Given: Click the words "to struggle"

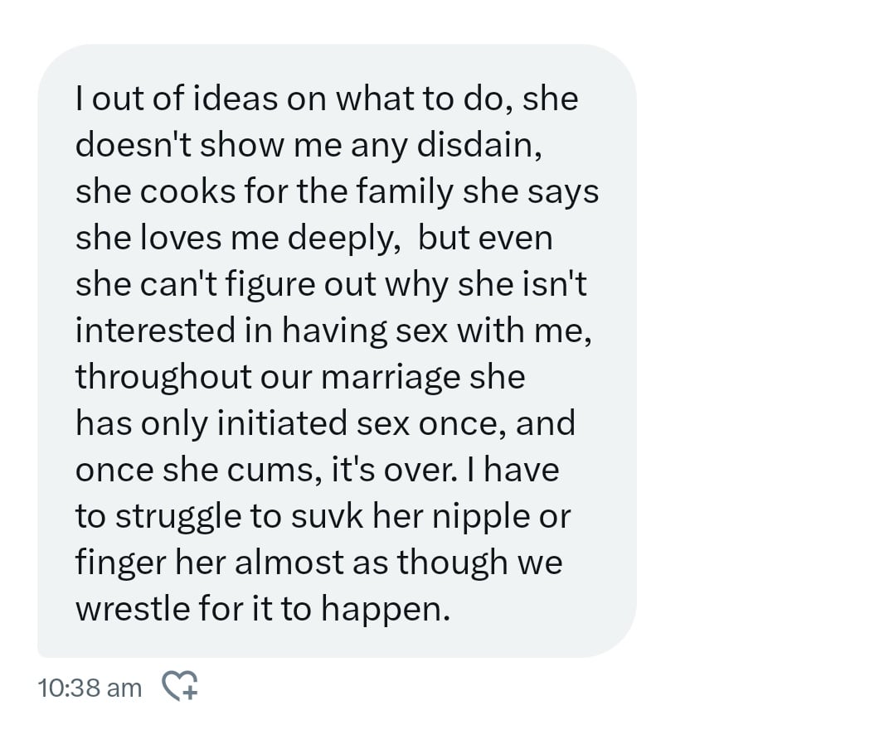Looking at the screenshot, I should click(x=176, y=517).
